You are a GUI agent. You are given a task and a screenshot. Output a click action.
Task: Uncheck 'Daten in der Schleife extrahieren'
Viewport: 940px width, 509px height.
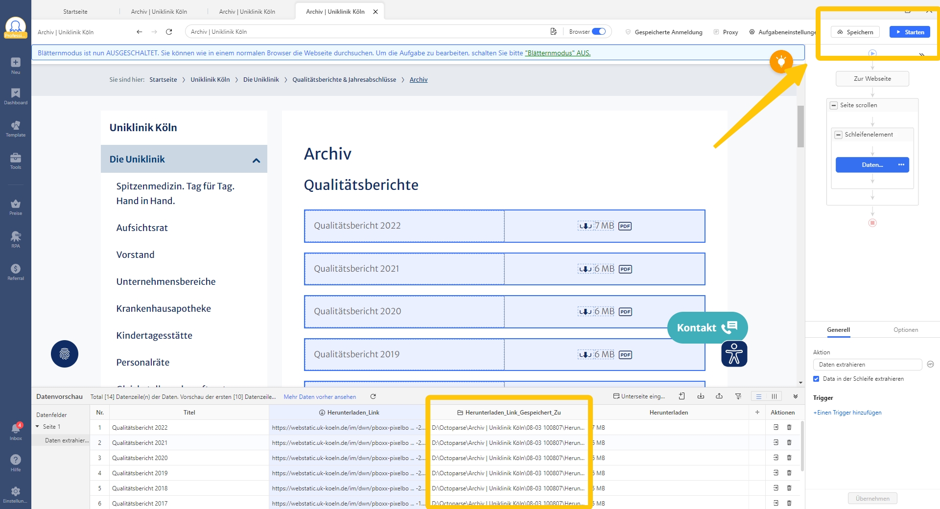coord(816,379)
